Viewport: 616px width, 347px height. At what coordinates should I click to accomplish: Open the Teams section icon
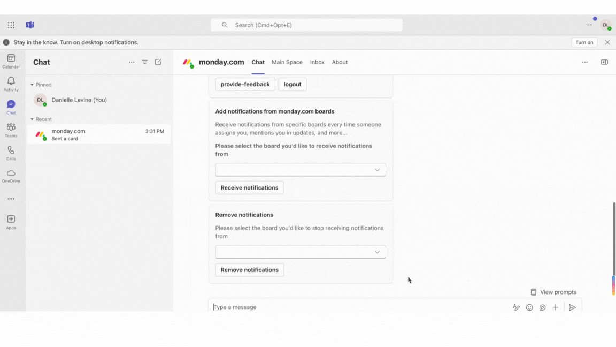coord(11,130)
